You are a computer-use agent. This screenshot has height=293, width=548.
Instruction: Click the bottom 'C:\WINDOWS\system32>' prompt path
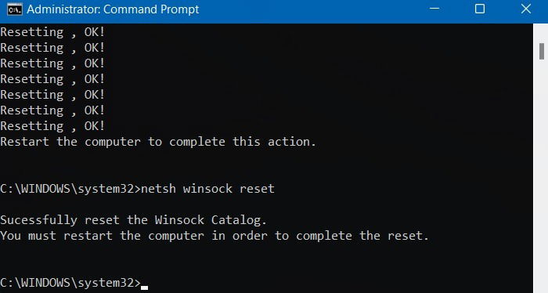click(x=70, y=283)
